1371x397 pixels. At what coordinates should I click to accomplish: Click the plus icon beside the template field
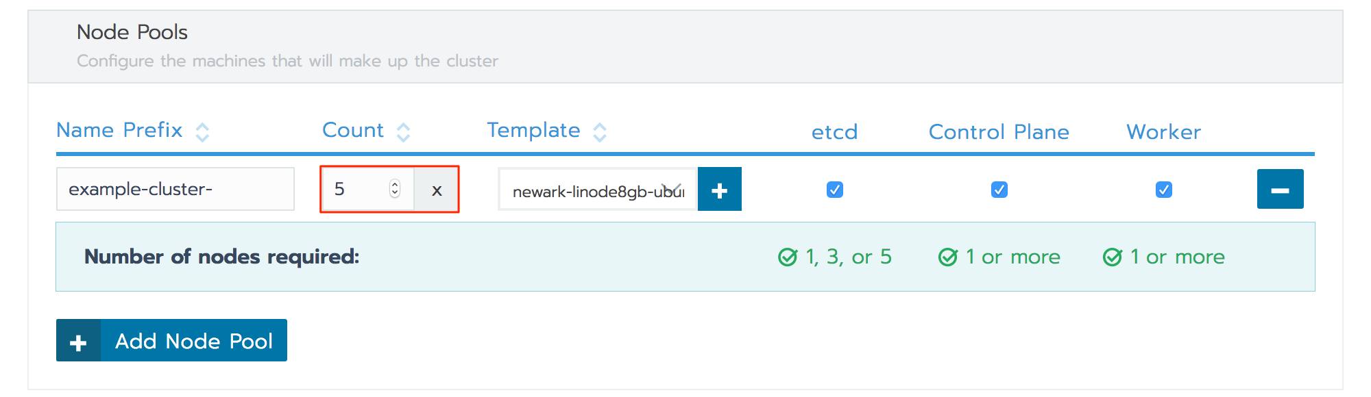coord(720,189)
